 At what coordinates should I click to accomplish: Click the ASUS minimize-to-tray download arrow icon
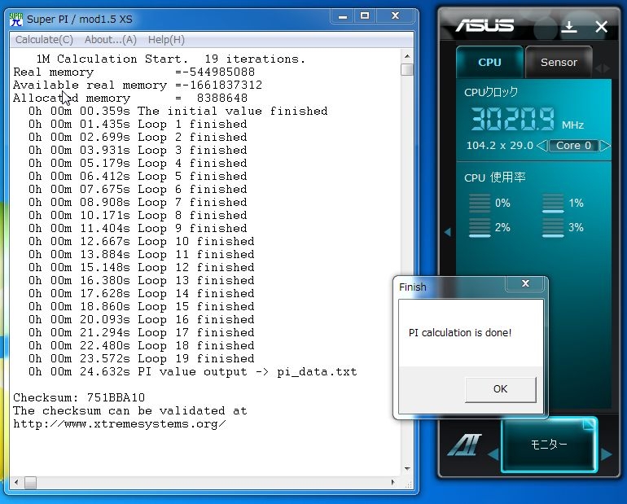coord(568,27)
